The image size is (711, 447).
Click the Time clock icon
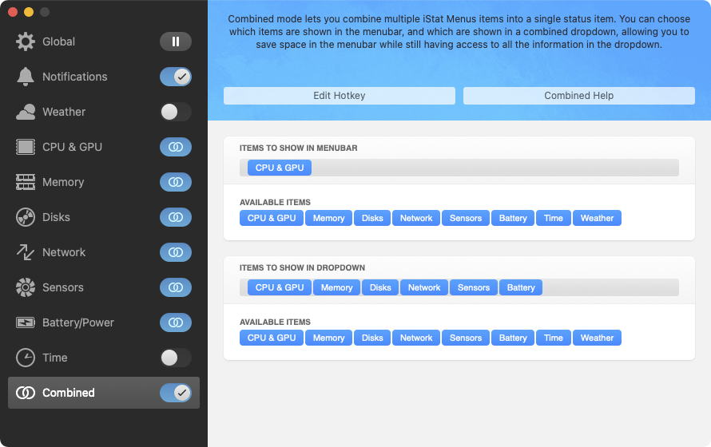click(26, 358)
